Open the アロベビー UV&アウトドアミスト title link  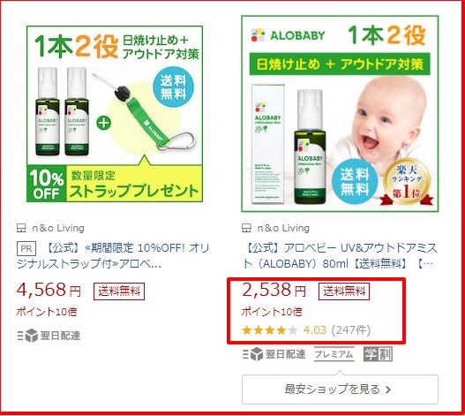point(340,255)
